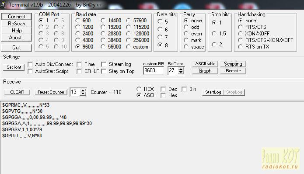The width and height of the screenshot is (304, 174).
Task: Select baud rate 4800
Action: [x=77, y=40]
